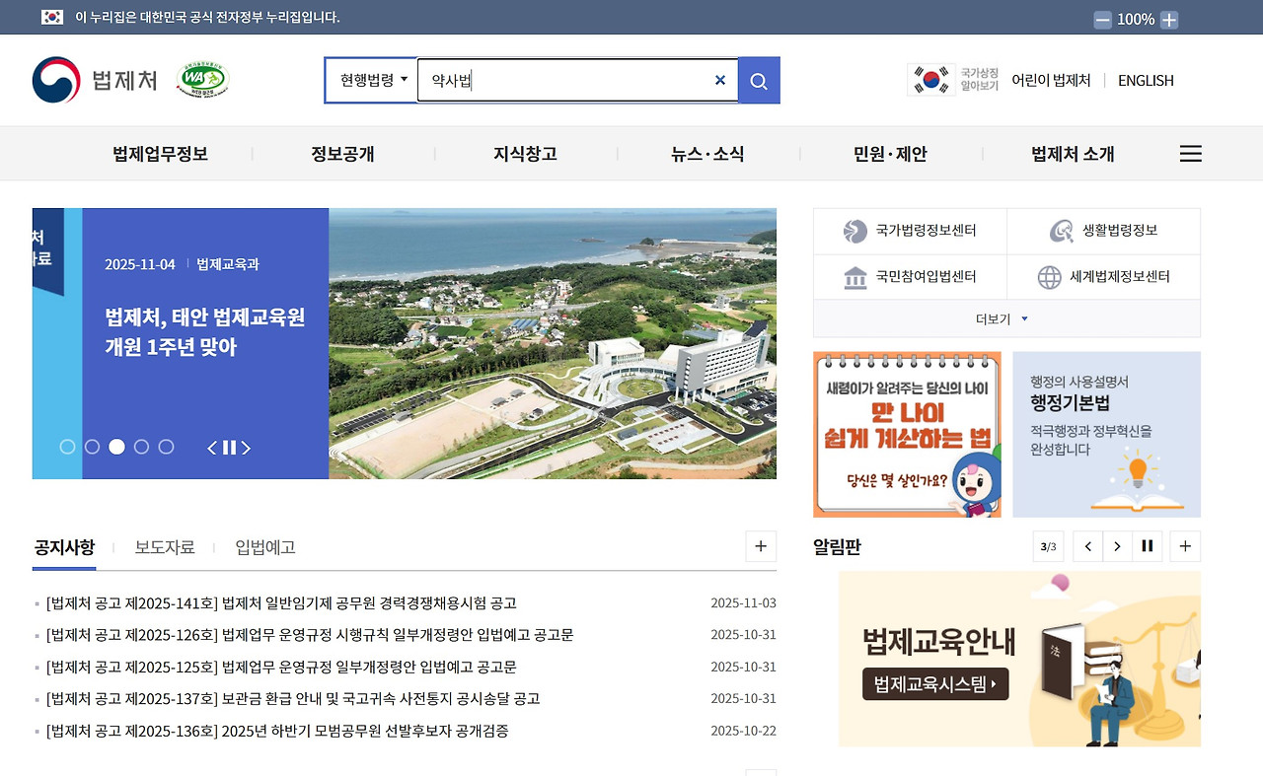The width and height of the screenshot is (1263, 776).
Task: Open the ENGLISH site link
Action: point(1145,80)
